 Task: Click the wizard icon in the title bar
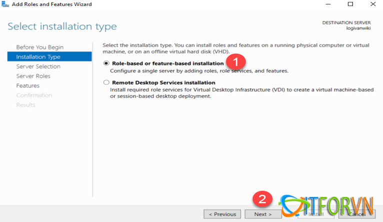(5, 4)
